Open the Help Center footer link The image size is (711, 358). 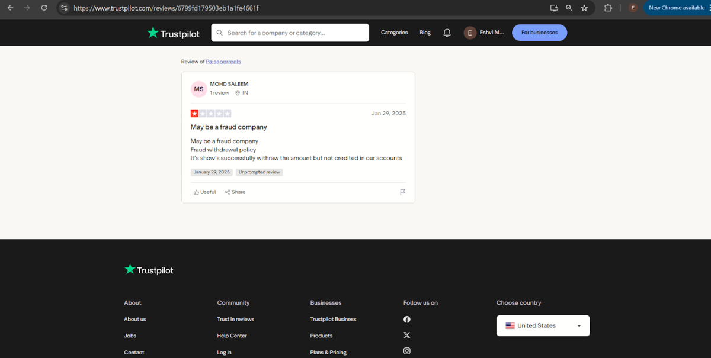point(232,336)
